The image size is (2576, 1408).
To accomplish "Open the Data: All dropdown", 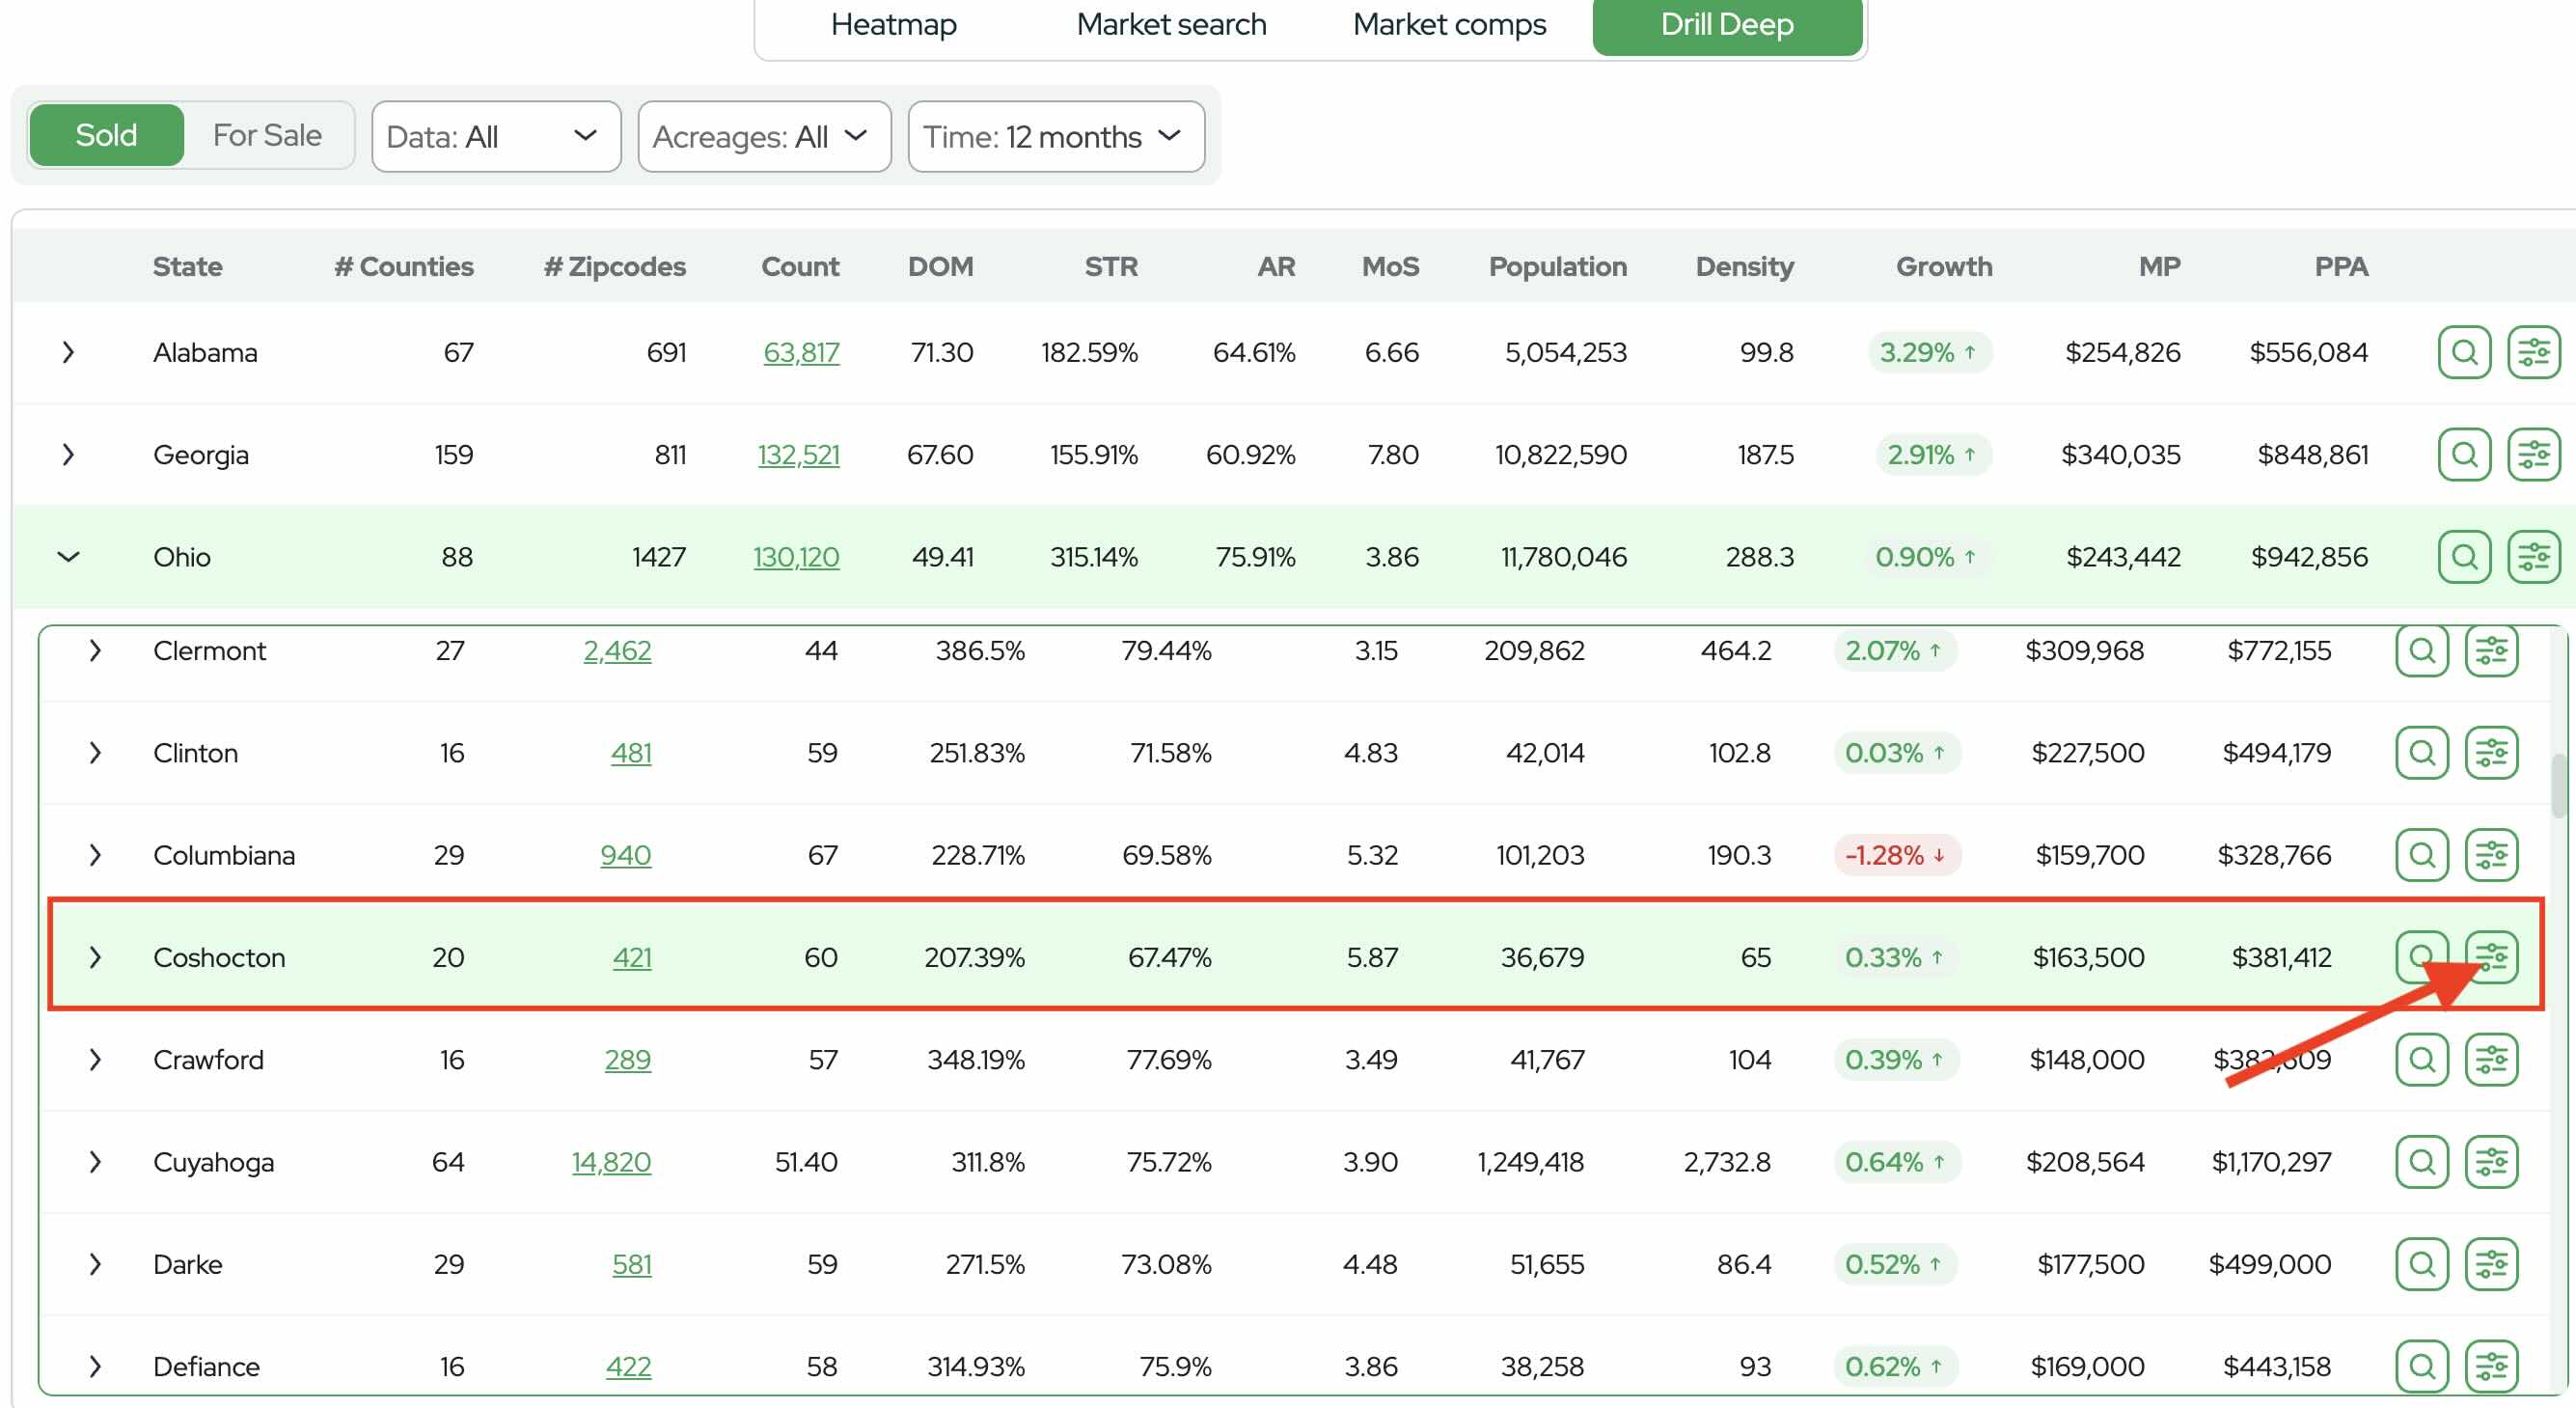I will [x=495, y=137].
